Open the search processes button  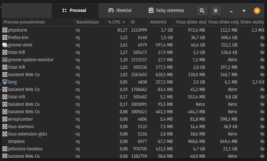202,11
